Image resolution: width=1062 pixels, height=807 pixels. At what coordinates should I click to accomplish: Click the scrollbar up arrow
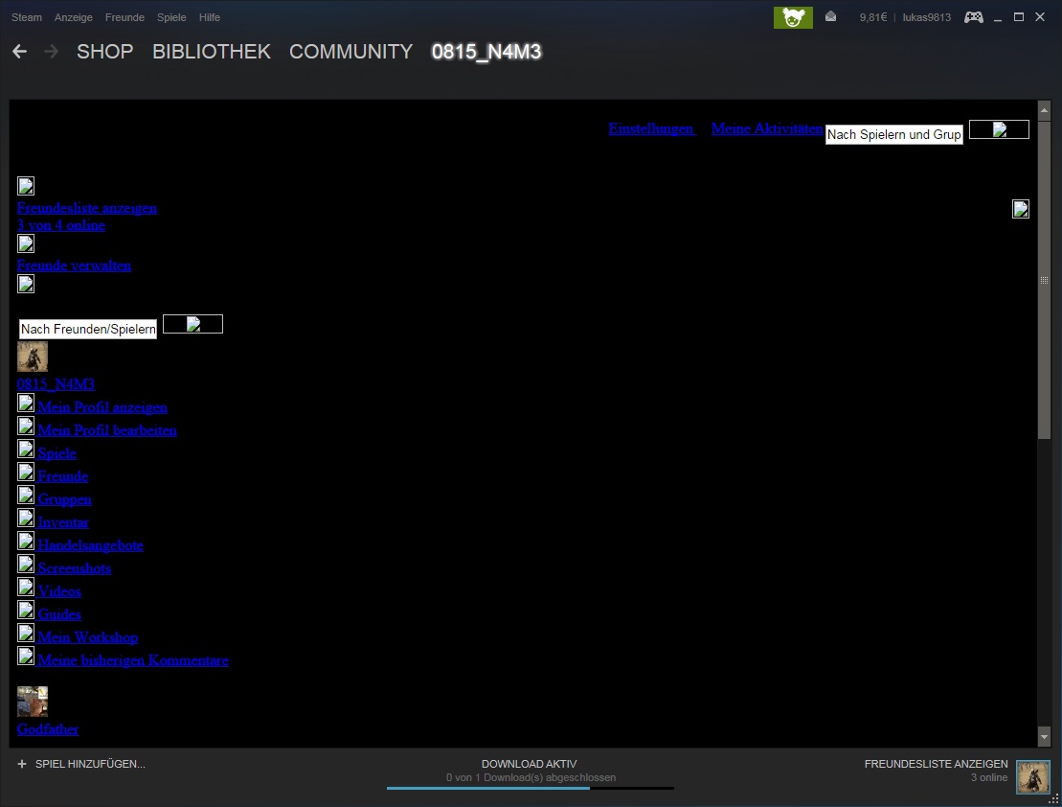point(1044,110)
